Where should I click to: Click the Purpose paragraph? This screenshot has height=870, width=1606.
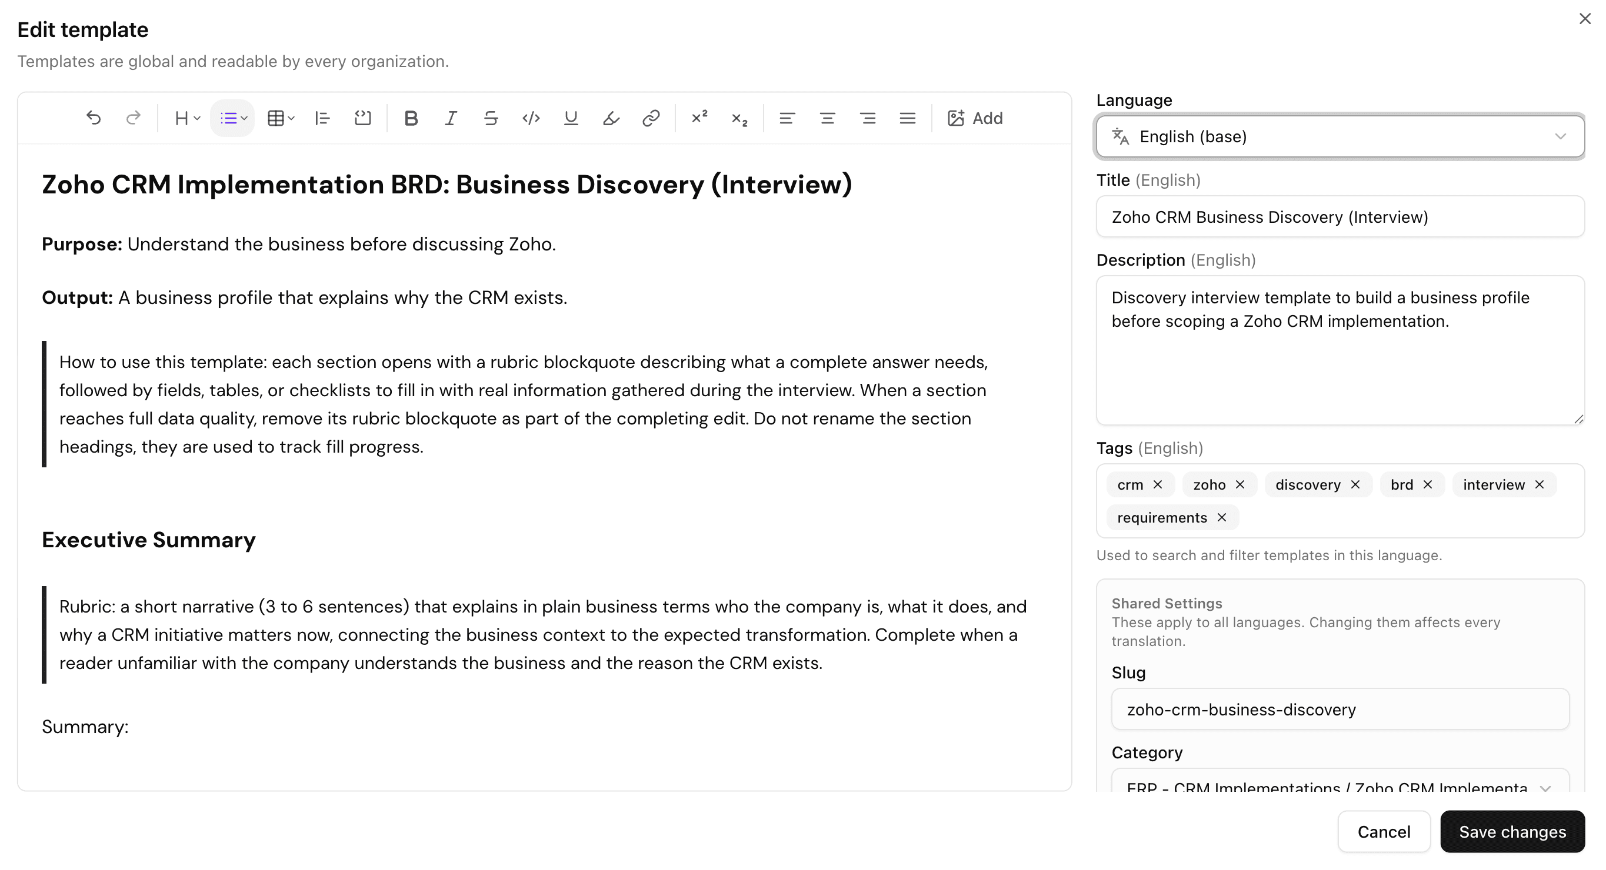pyautogui.click(x=299, y=244)
